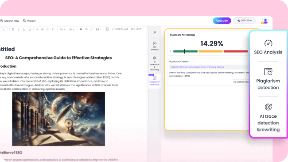Click the Duplicate Content label

pos(179,62)
